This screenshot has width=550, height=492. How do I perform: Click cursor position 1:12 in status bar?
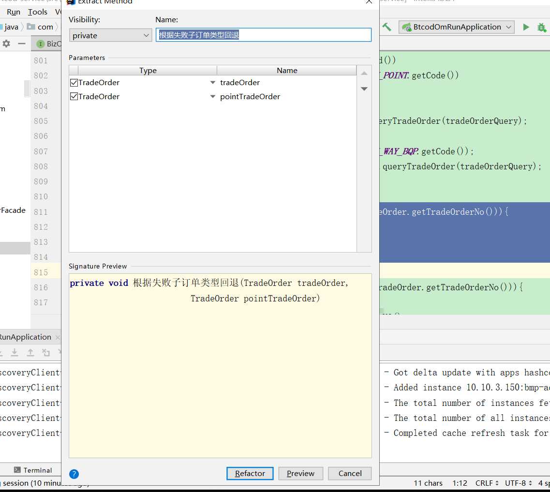point(460,483)
